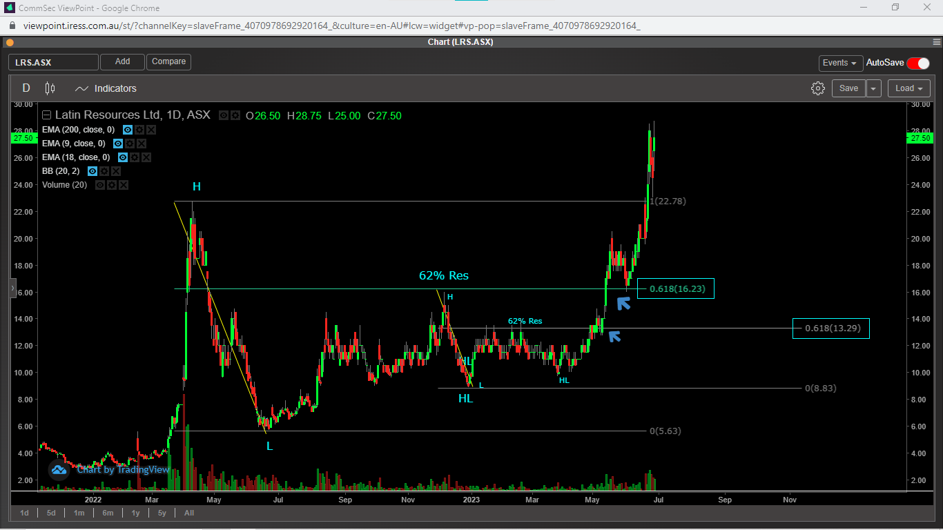Click the yellow trend line from March high
The width and height of the screenshot is (943, 530).
click(x=221, y=317)
